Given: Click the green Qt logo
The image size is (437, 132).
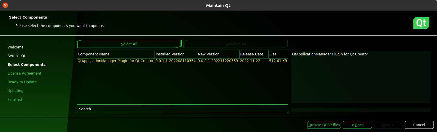Looking at the screenshot, I should (x=421, y=23).
